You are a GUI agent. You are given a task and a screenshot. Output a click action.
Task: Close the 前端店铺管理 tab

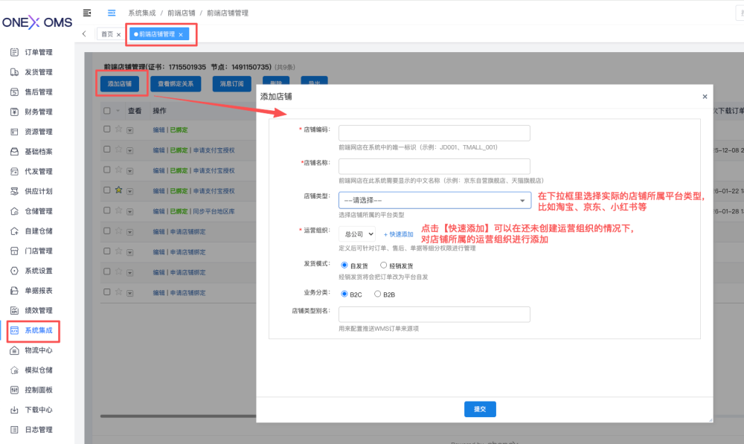[181, 35]
